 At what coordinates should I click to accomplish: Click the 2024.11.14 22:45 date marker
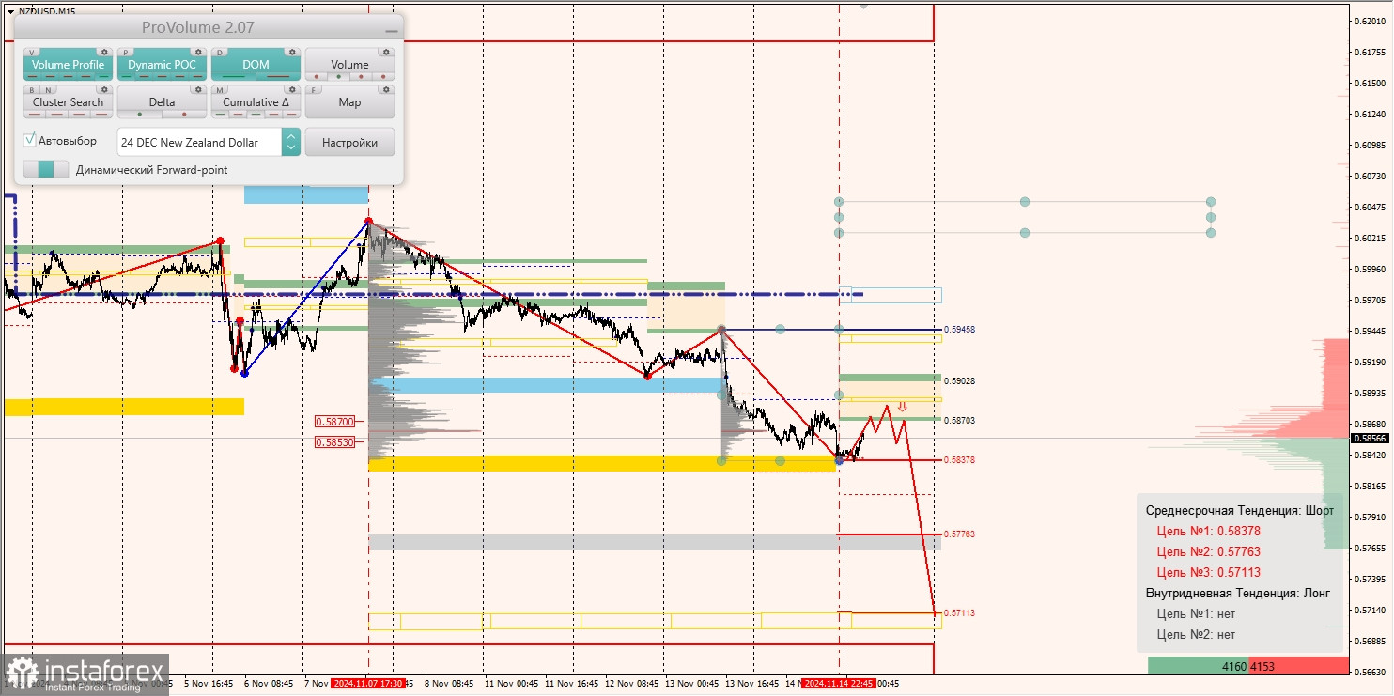[x=838, y=684]
